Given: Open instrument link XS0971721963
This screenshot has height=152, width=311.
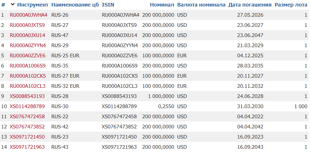Looking at the screenshot, I should 27,147.
